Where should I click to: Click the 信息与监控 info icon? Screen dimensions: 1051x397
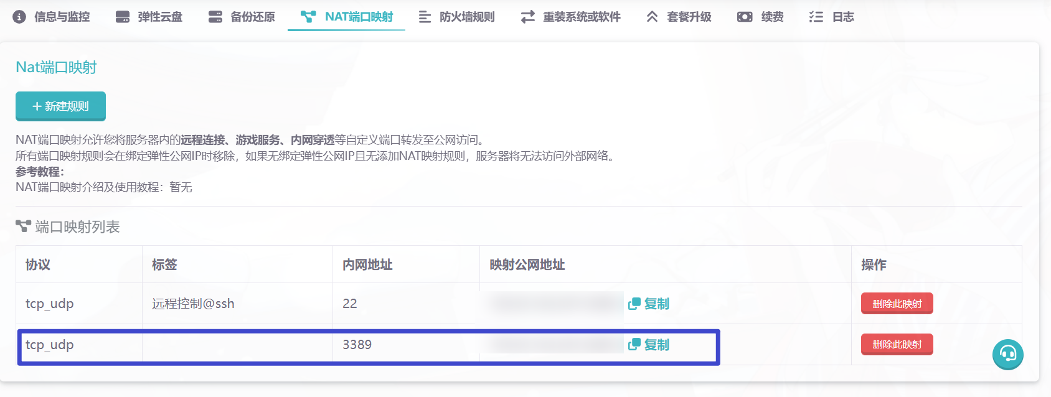point(19,17)
